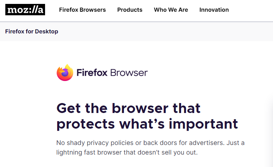Open the Firefox Browsers menu
The height and width of the screenshot is (167, 273).
82,10
